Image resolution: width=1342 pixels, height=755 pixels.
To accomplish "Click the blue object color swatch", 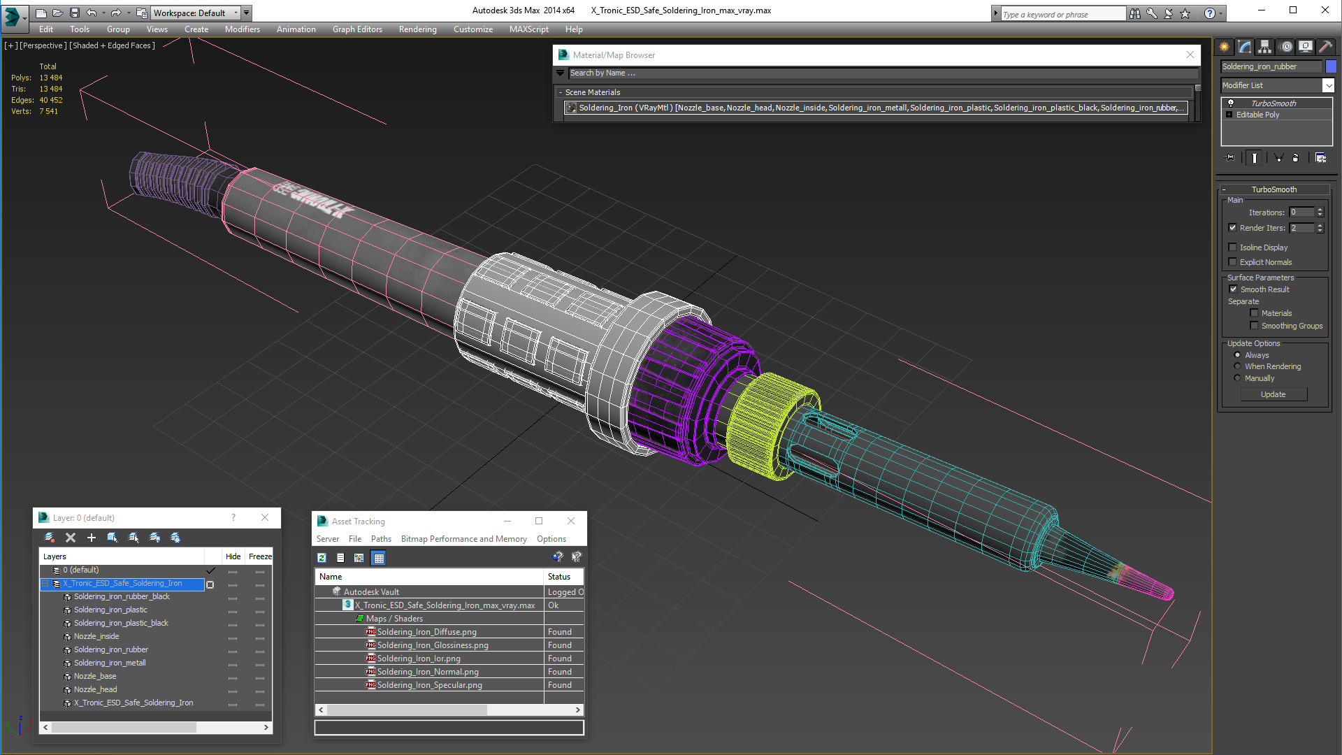I will [1330, 66].
